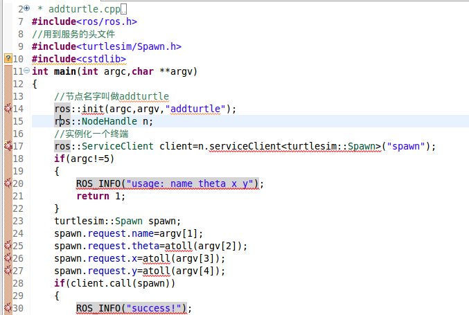
Task: Click line number 21 in the gutter
Action: click(x=18, y=196)
